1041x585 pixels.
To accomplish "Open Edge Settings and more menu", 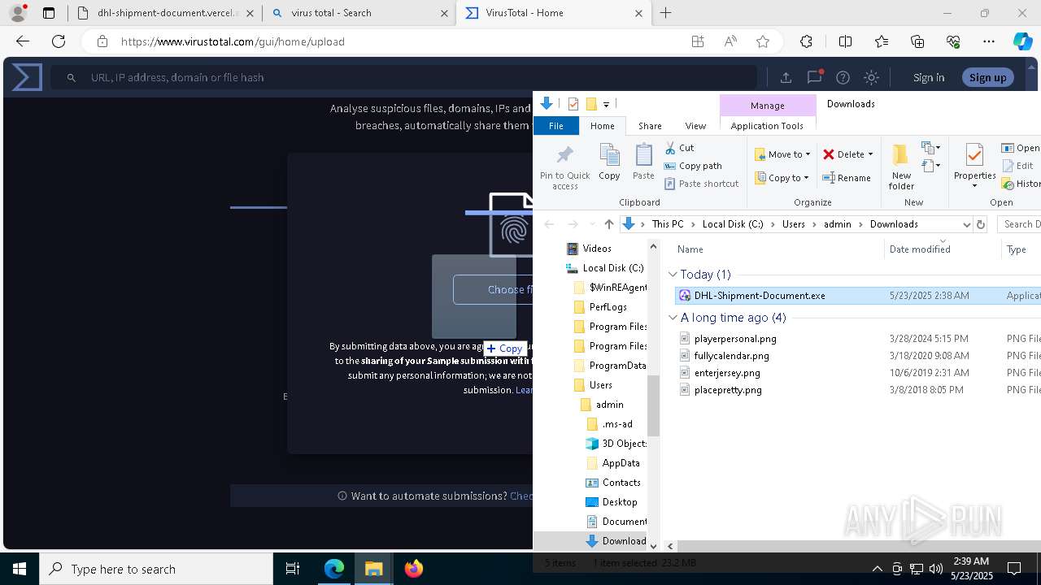I will [989, 41].
